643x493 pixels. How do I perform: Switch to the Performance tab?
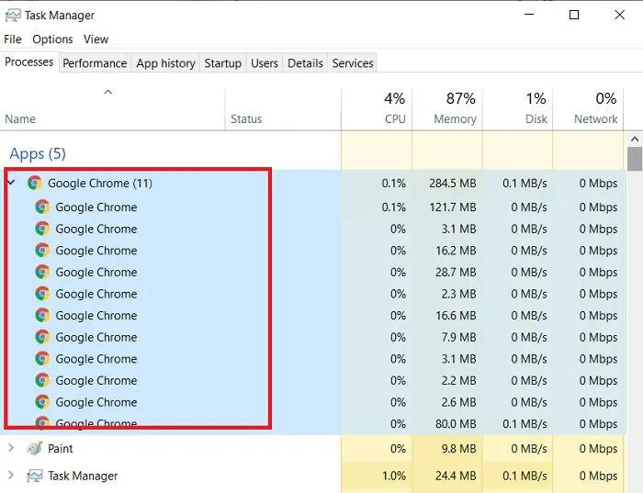pos(95,63)
